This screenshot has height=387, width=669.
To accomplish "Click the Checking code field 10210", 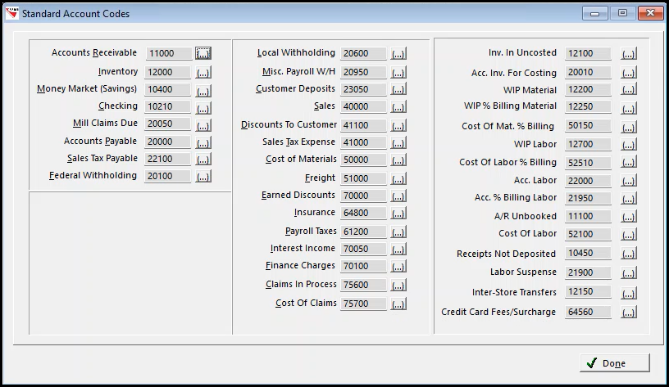I will pyautogui.click(x=168, y=106).
